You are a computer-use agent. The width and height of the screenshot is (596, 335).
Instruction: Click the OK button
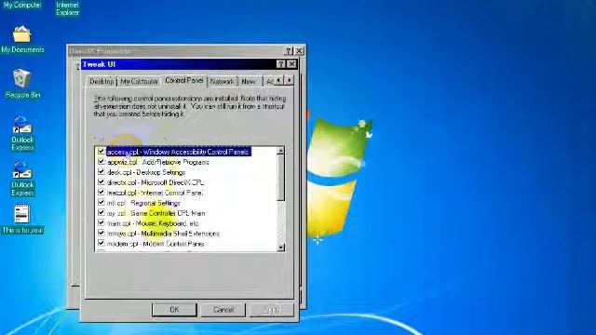[174, 310]
